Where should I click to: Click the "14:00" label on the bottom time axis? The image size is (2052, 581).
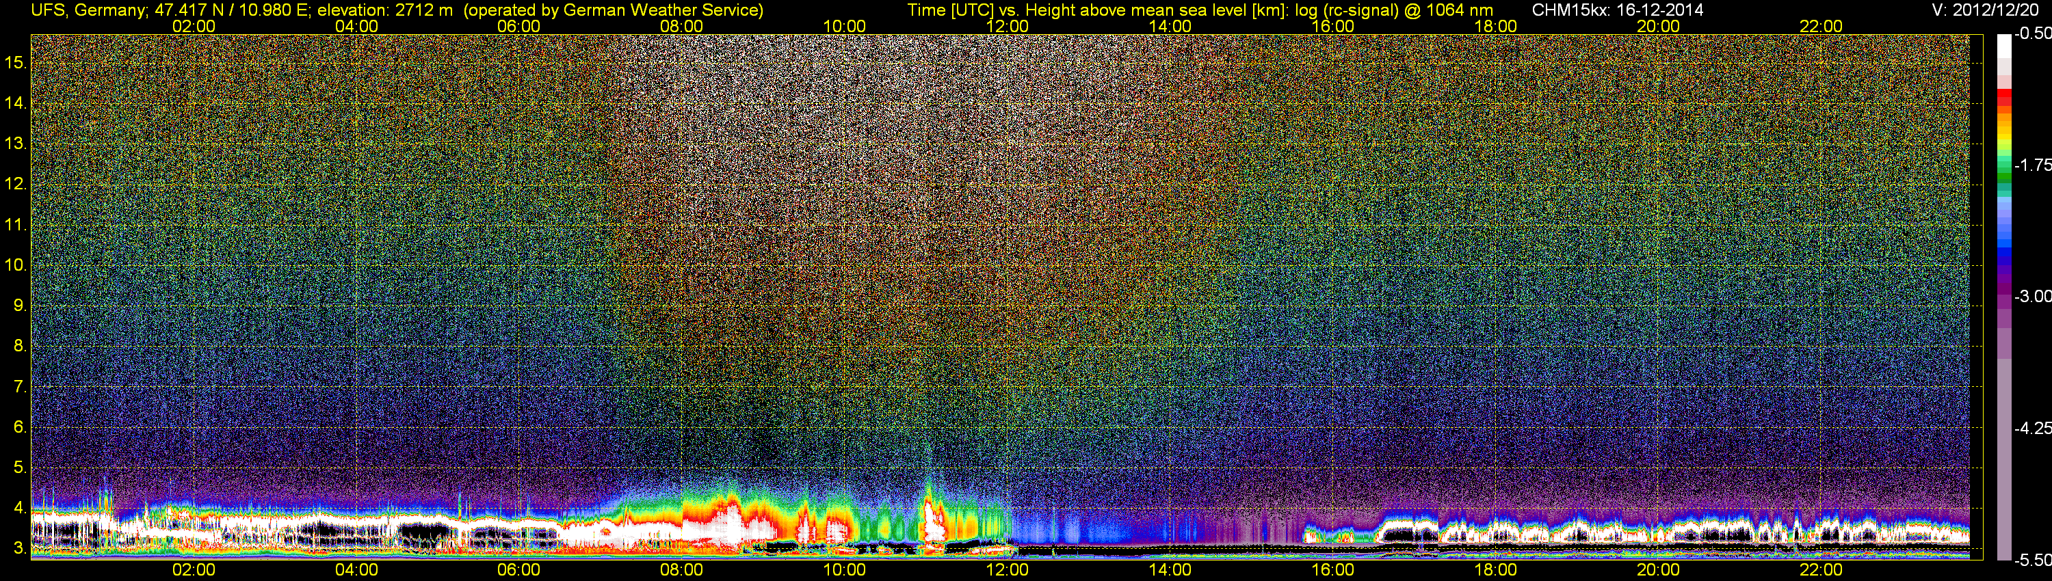point(1170,570)
